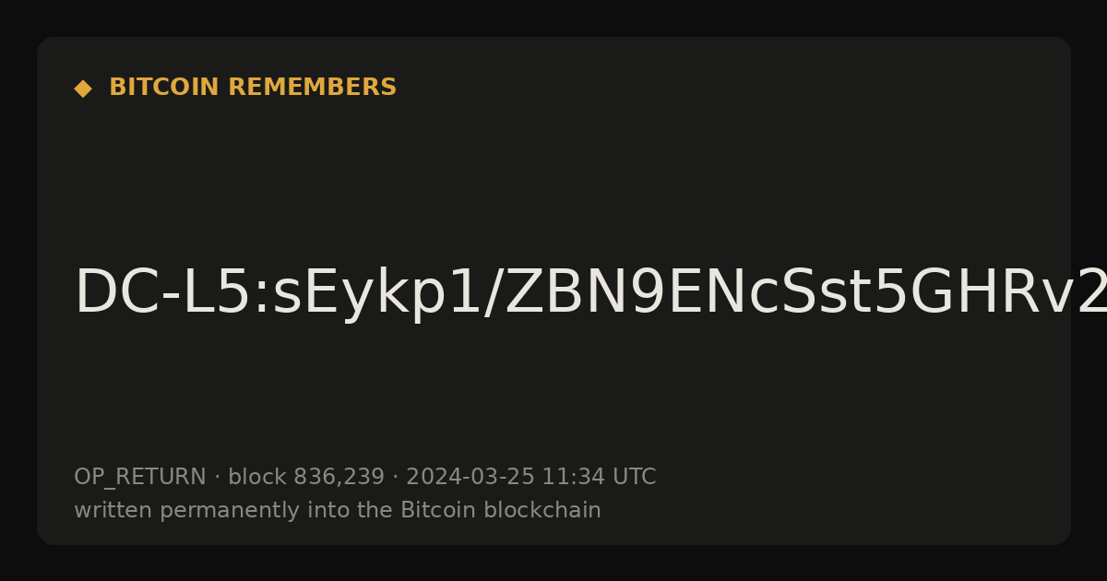
Task: Click the empty dark card area below the header
Action: click(x=553, y=175)
